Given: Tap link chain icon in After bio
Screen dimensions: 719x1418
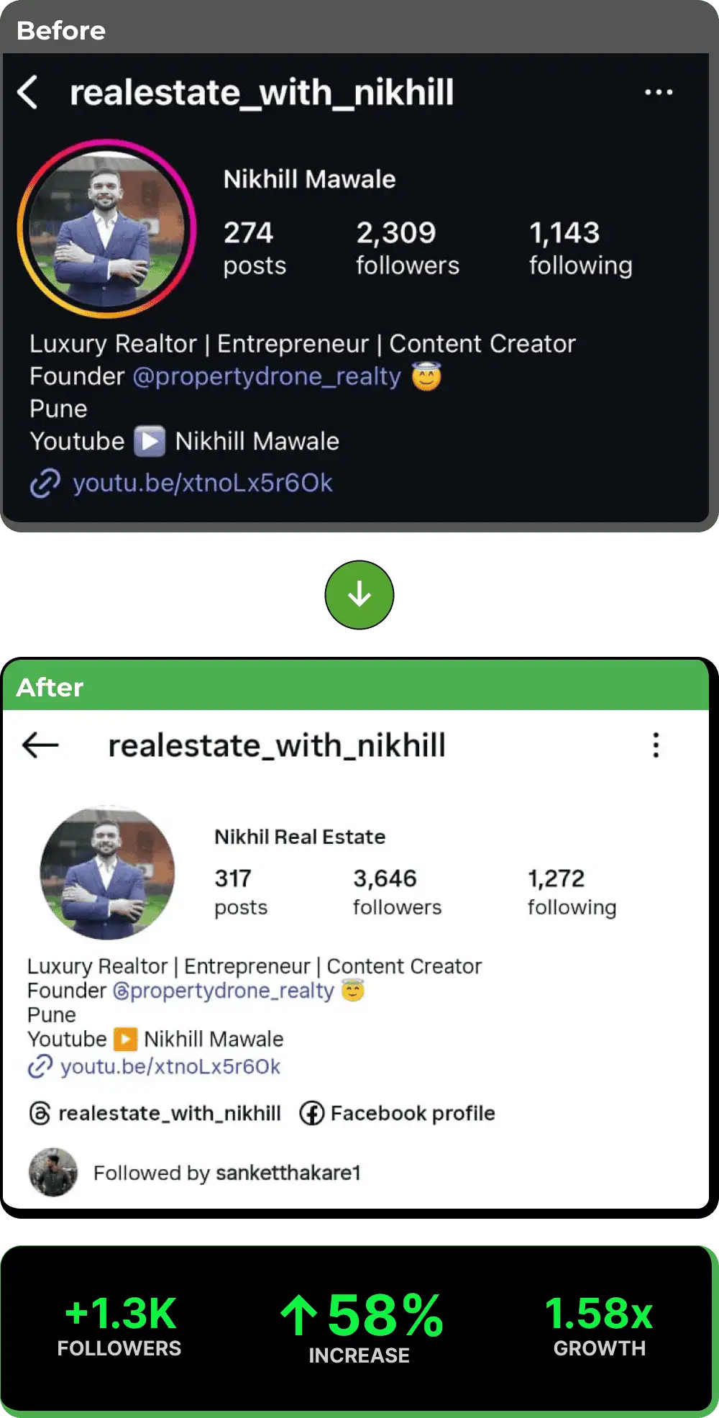Looking at the screenshot, I should (x=40, y=1066).
